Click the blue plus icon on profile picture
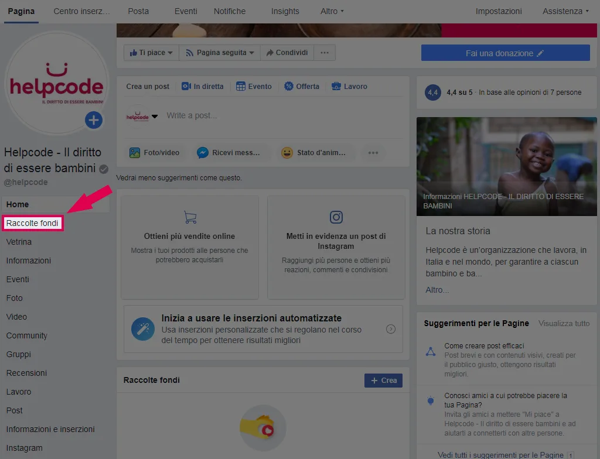This screenshot has width=600, height=459. (94, 121)
